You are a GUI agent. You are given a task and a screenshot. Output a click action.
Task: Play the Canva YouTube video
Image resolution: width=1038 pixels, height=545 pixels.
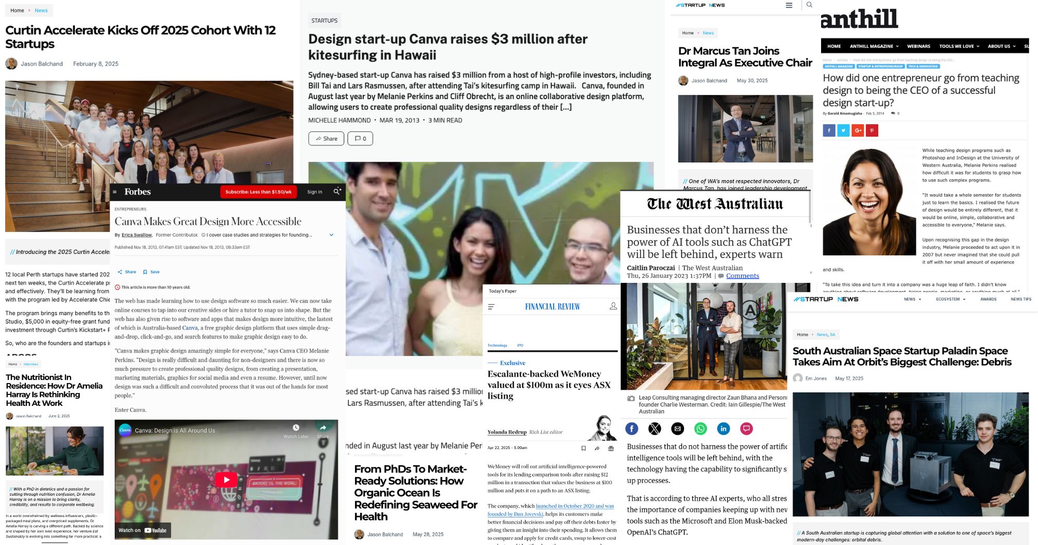pos(226,480)
